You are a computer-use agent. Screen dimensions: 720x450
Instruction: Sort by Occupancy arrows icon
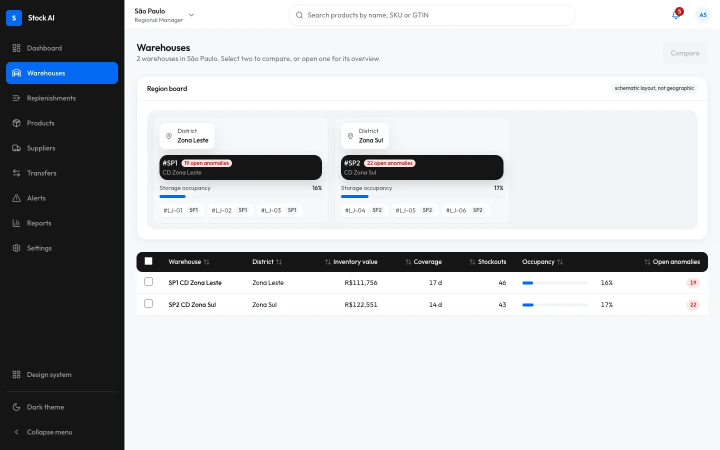(x=560, y=262)
